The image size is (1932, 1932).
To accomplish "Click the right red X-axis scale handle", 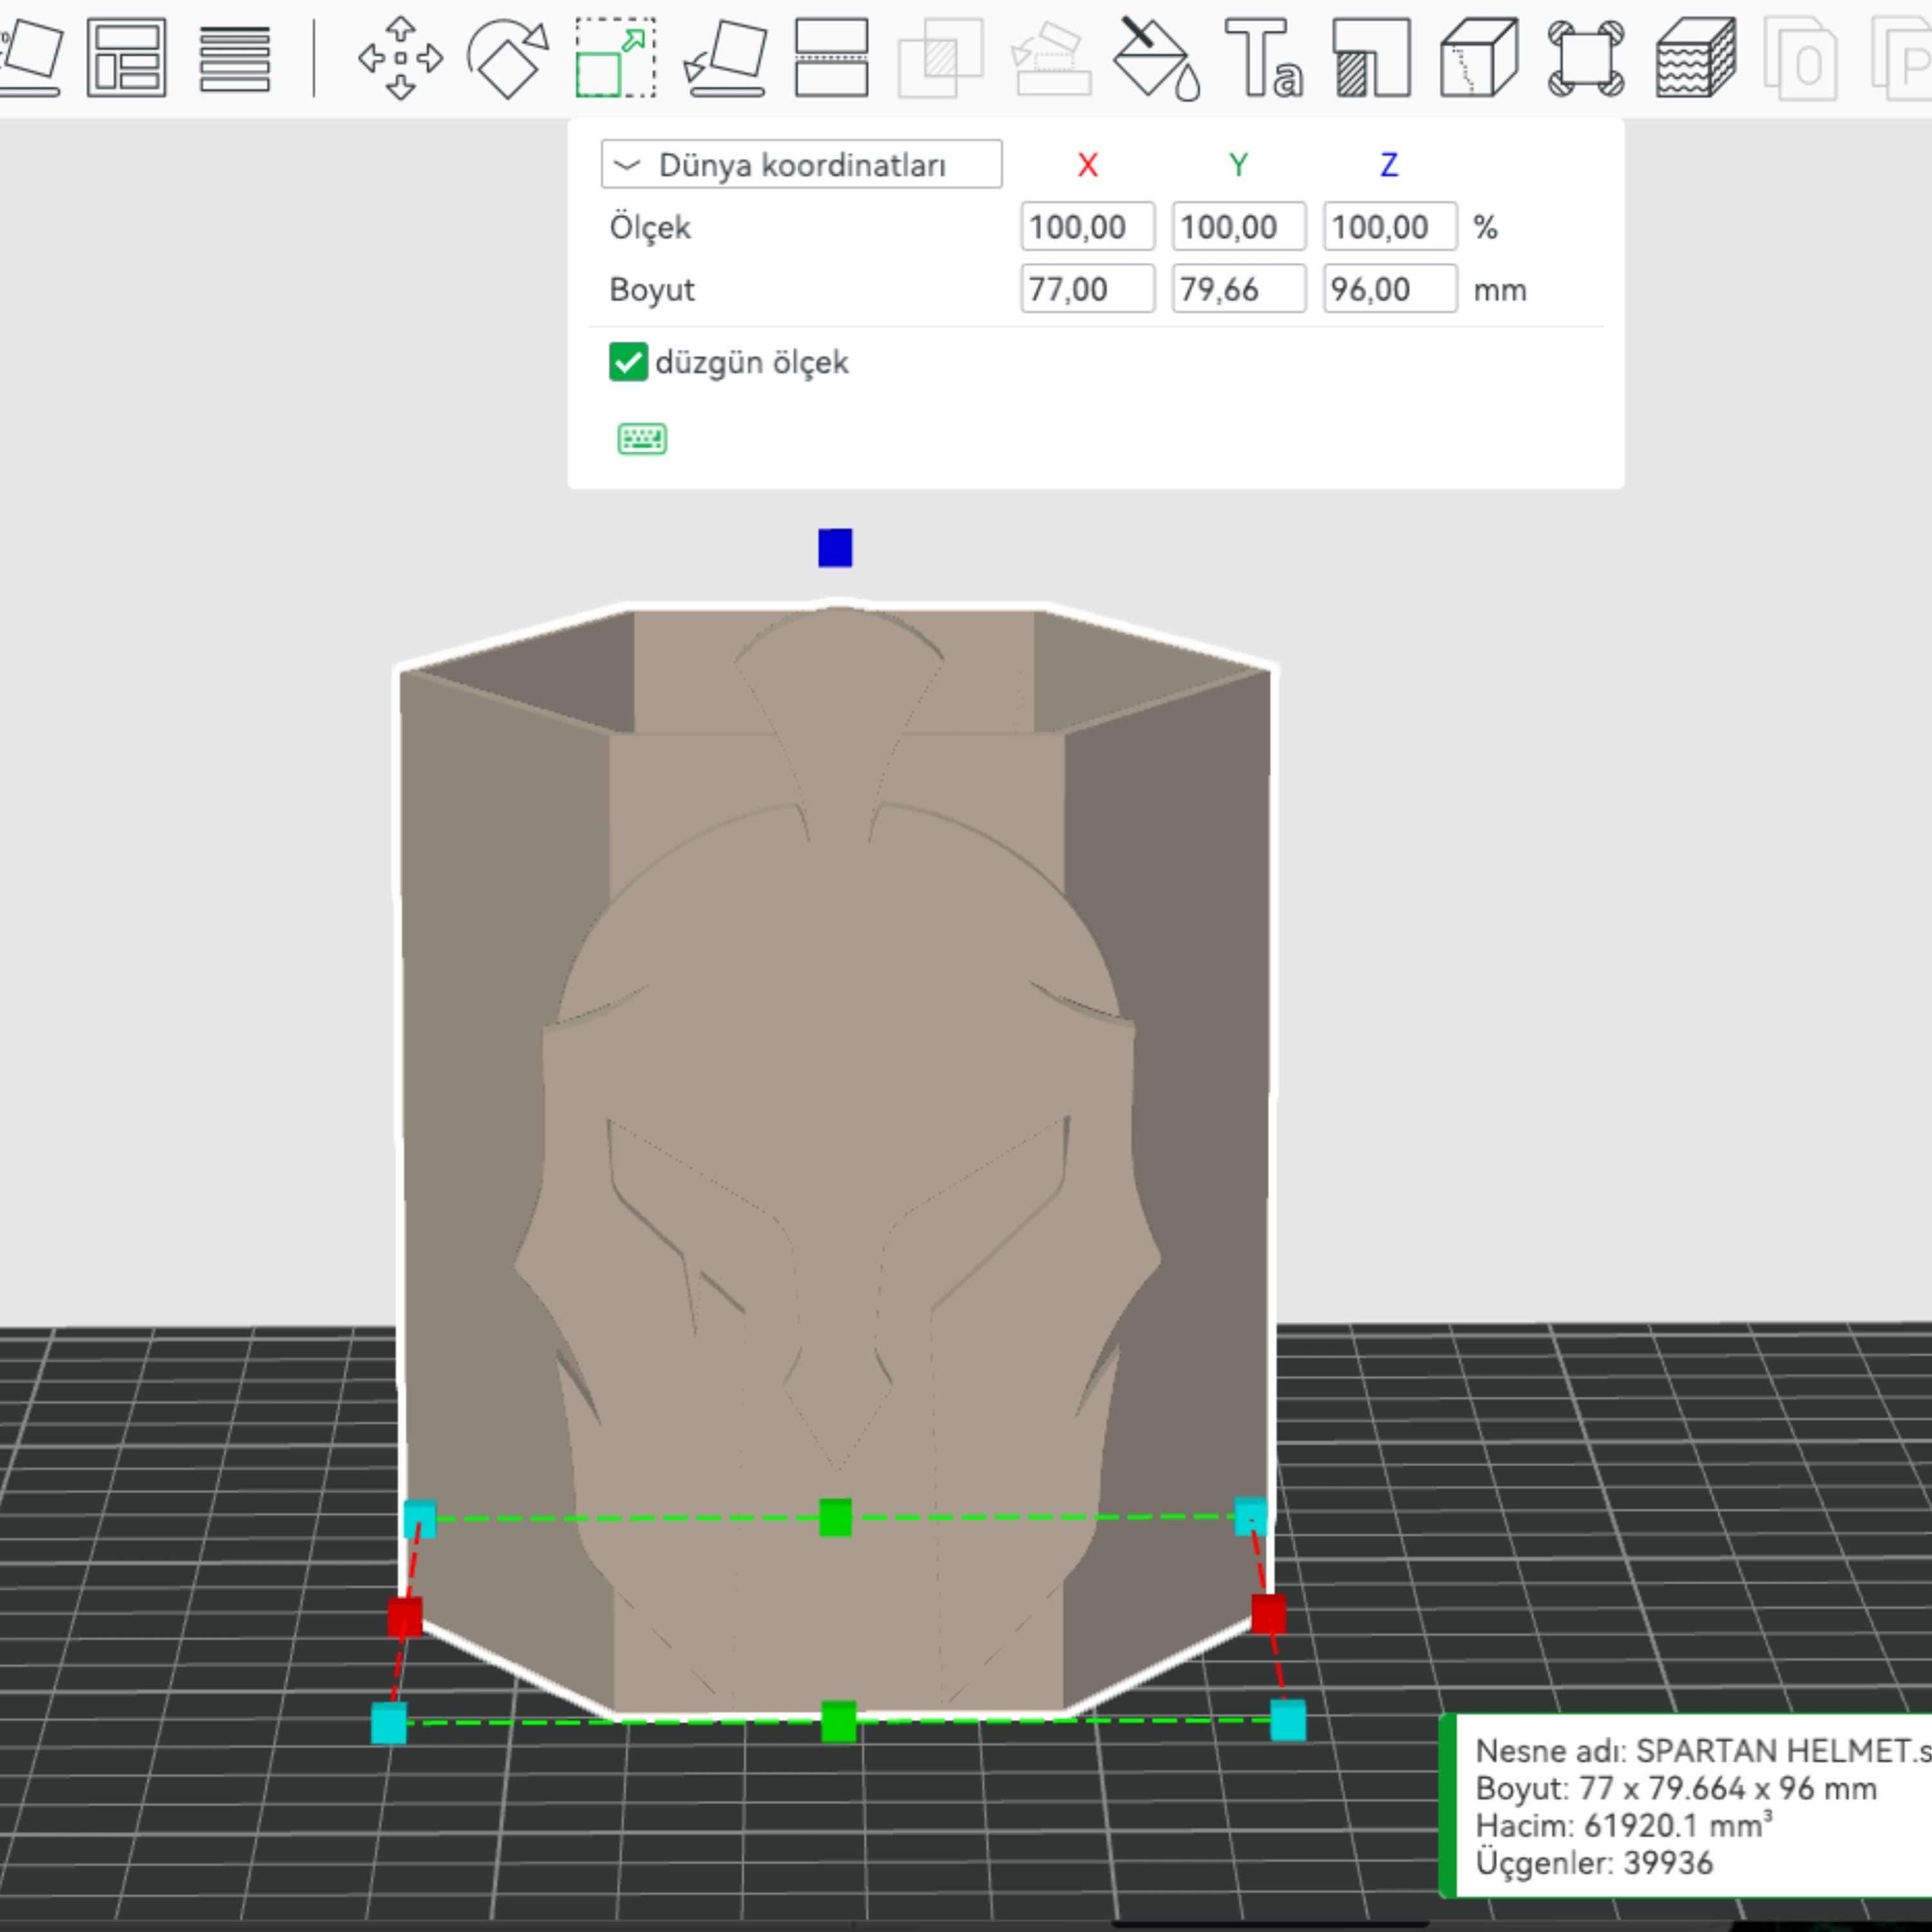I will [1268, 1614].
